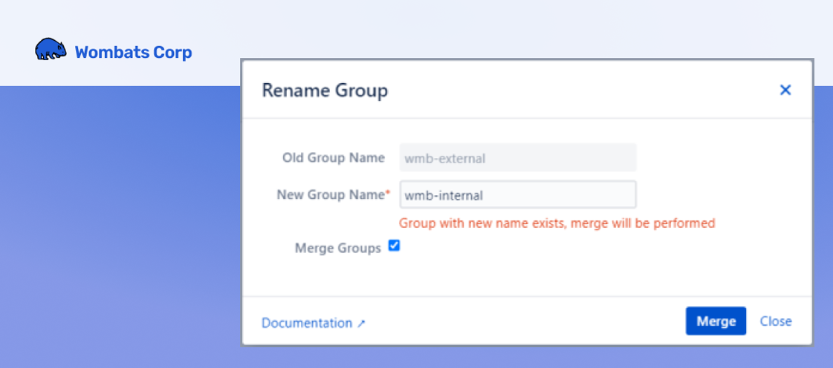The width and height of the screenshot is (833, 368).
Task: Click empty space in the dialog footer
Action: [520, 321]
